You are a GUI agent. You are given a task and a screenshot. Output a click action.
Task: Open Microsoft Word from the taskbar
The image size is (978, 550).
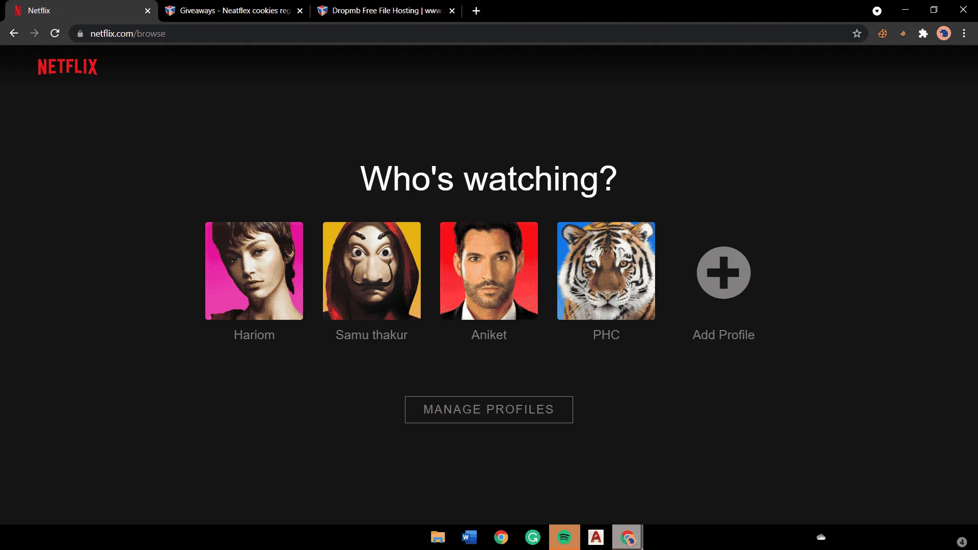tap(470, 537)
